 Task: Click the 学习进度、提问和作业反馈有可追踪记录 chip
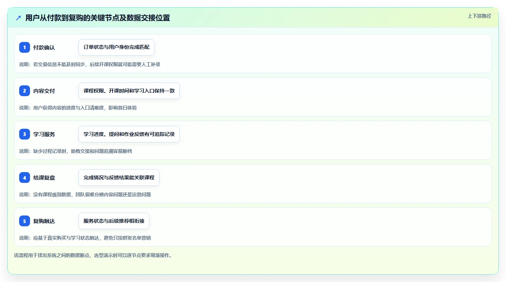129,134
